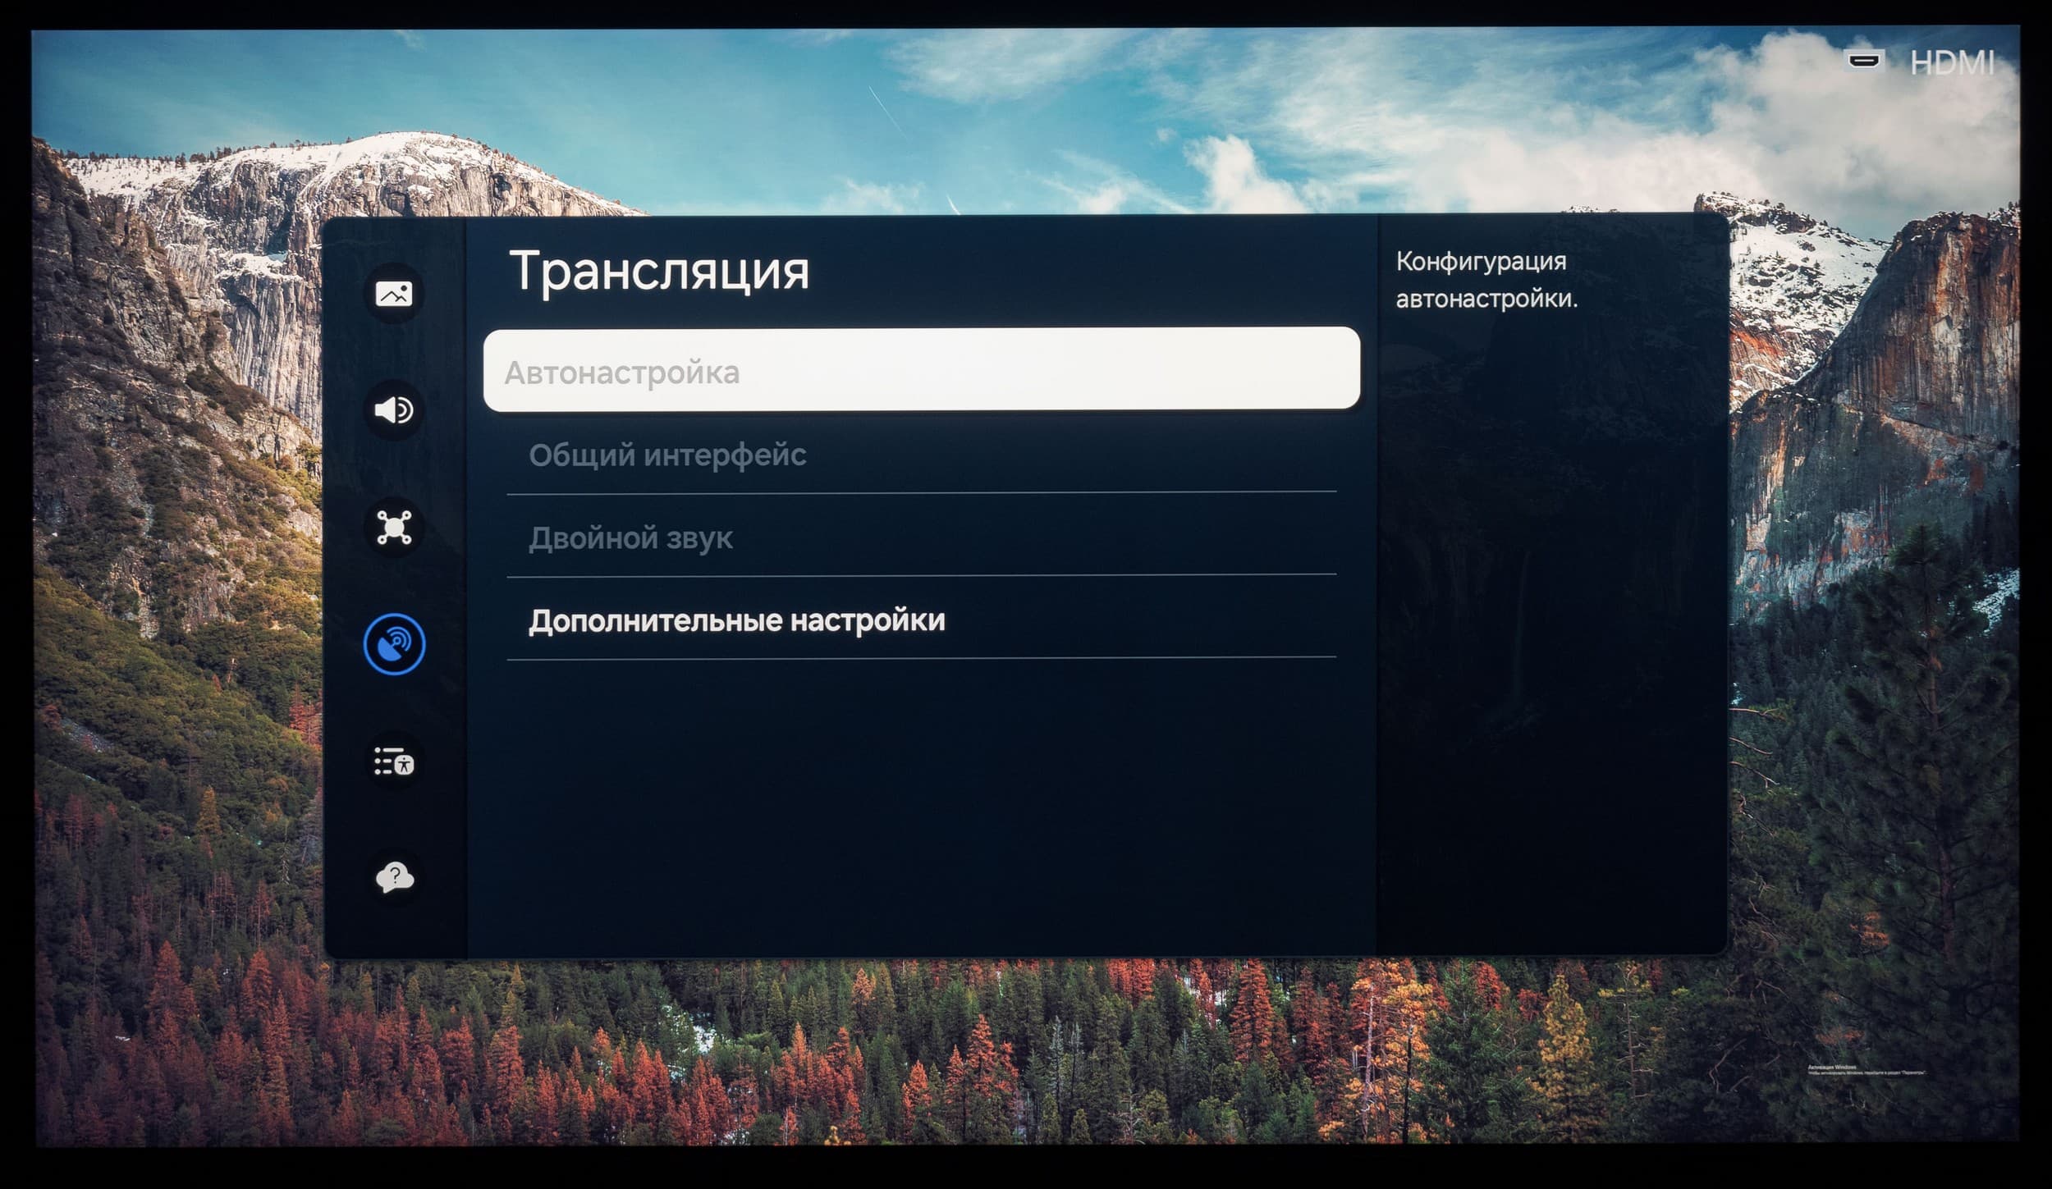Select the Broadcasting satellite dish icon
Viewport: 2052px width, 1189px height.
coord(394,644)
